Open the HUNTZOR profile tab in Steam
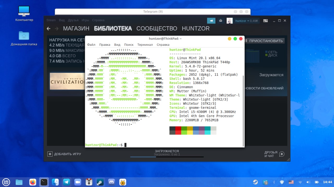The height and width of the screenshot is (187, 334). pos(196,29)
